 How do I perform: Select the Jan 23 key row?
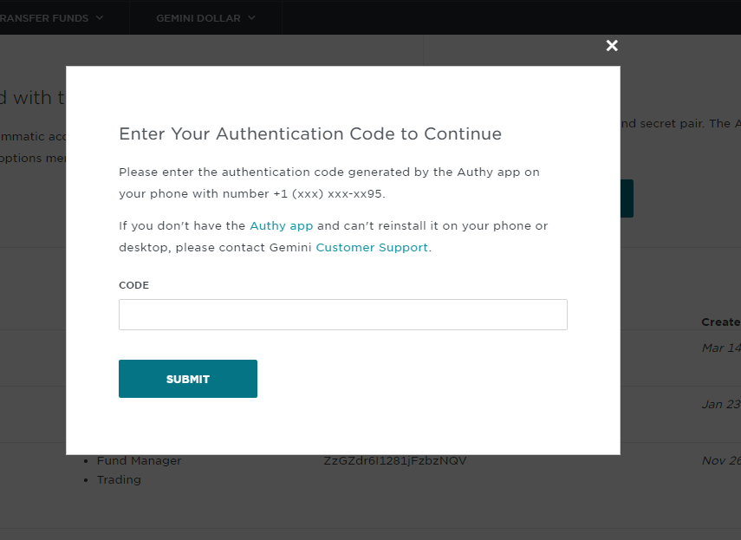point(721,404)
